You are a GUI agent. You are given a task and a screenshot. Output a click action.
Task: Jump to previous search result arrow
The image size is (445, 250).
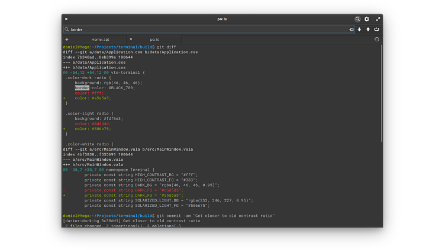[x=368, y=29]
